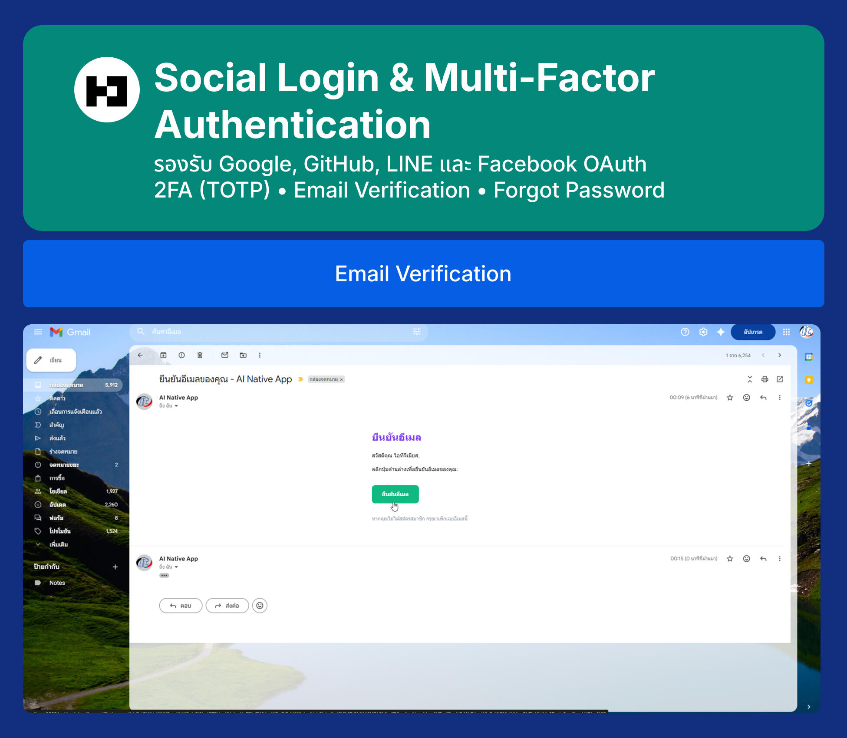Delete email with trash icon
The height and width of the screenshot is (738, 847).
point(200,355)
